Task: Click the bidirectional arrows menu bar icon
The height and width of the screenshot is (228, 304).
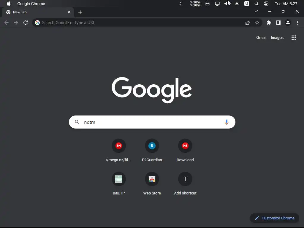Action: [208, 4]
